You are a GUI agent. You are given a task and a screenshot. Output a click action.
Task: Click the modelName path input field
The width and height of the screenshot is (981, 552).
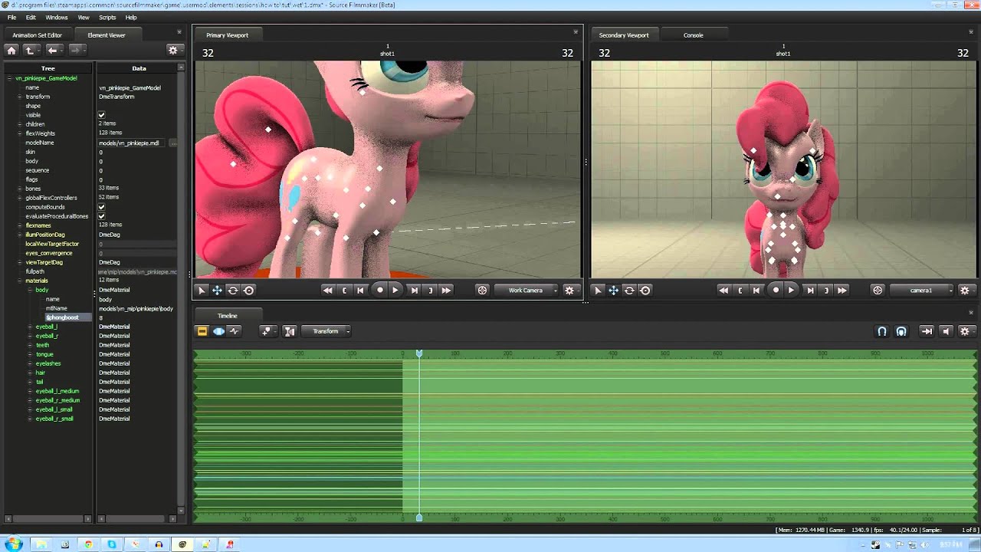132,143
